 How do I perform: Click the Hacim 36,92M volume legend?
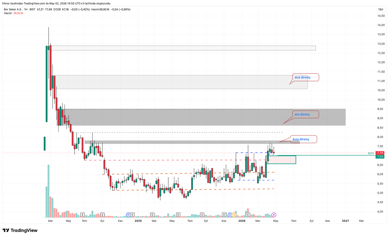click(13, 13)
